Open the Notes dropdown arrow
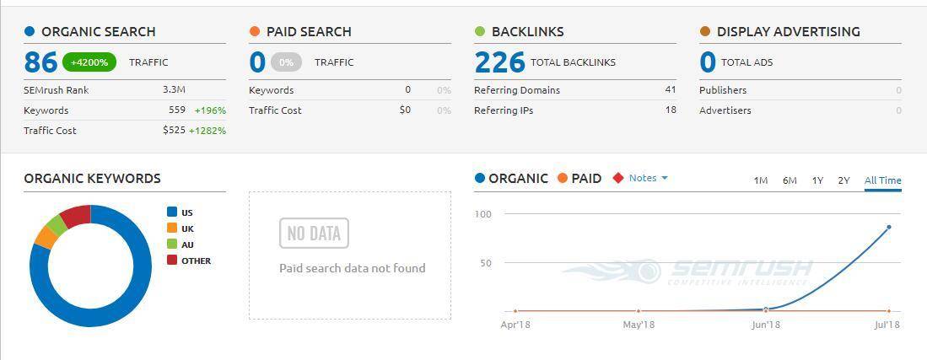This screenshot has width=927, height=360. (665, 178)
